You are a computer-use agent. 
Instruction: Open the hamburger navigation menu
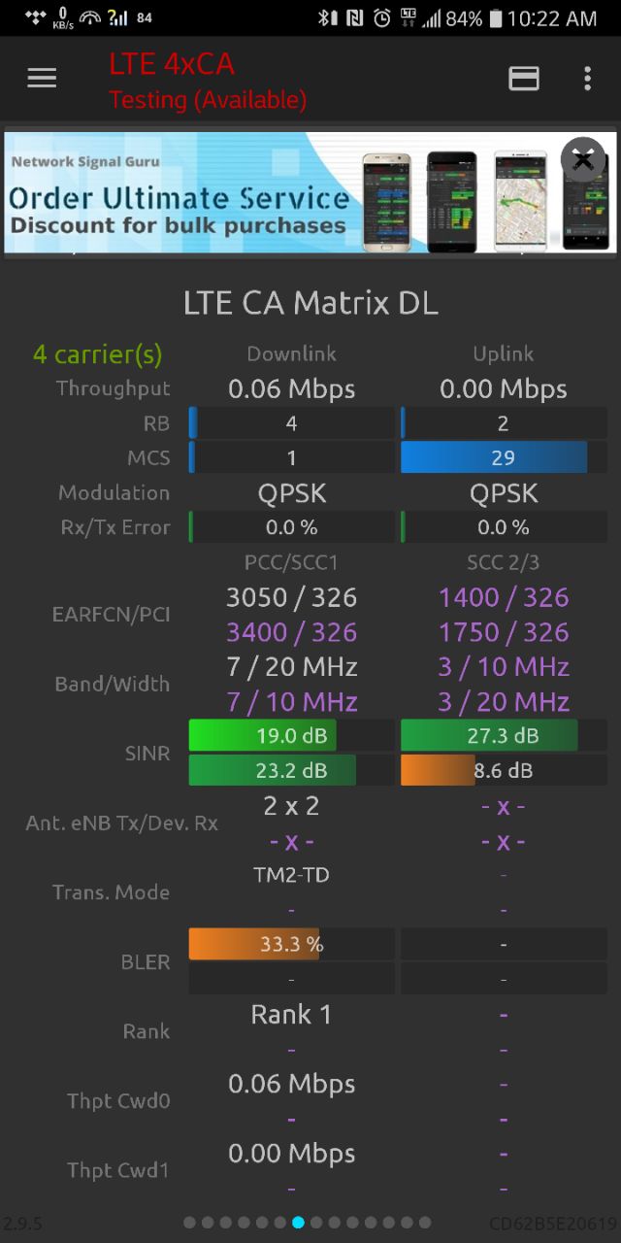[x=42, y=79]
